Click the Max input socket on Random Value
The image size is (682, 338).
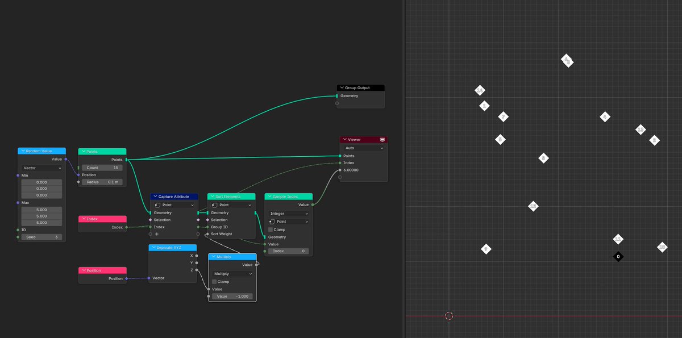click(x=18, y=202)
